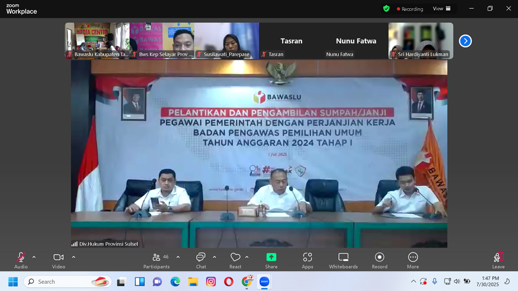Start screen sharing with green Share button
518x291 pixels.
tap(271, 260)
